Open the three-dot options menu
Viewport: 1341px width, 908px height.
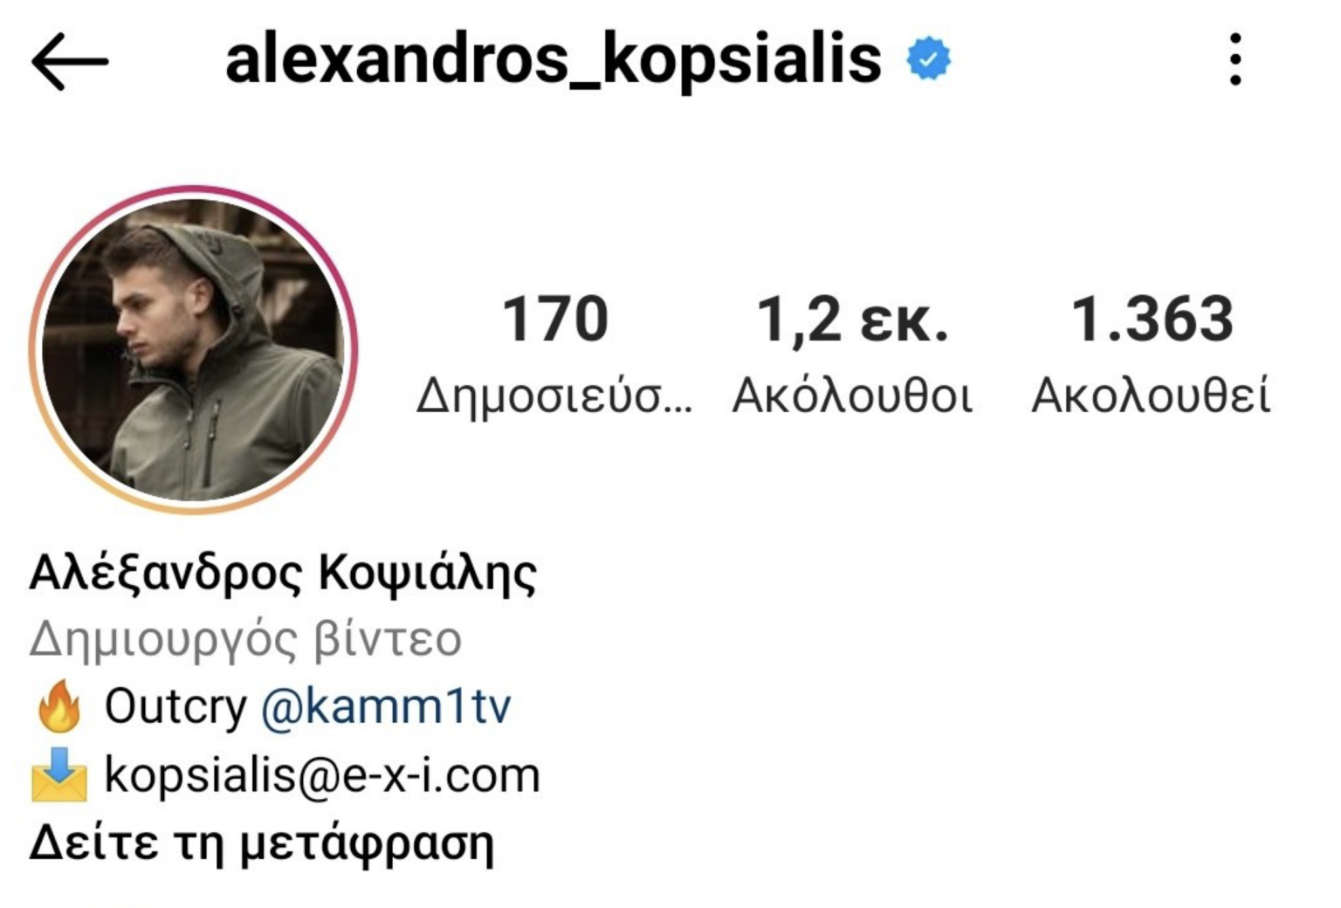point(1234,60)
